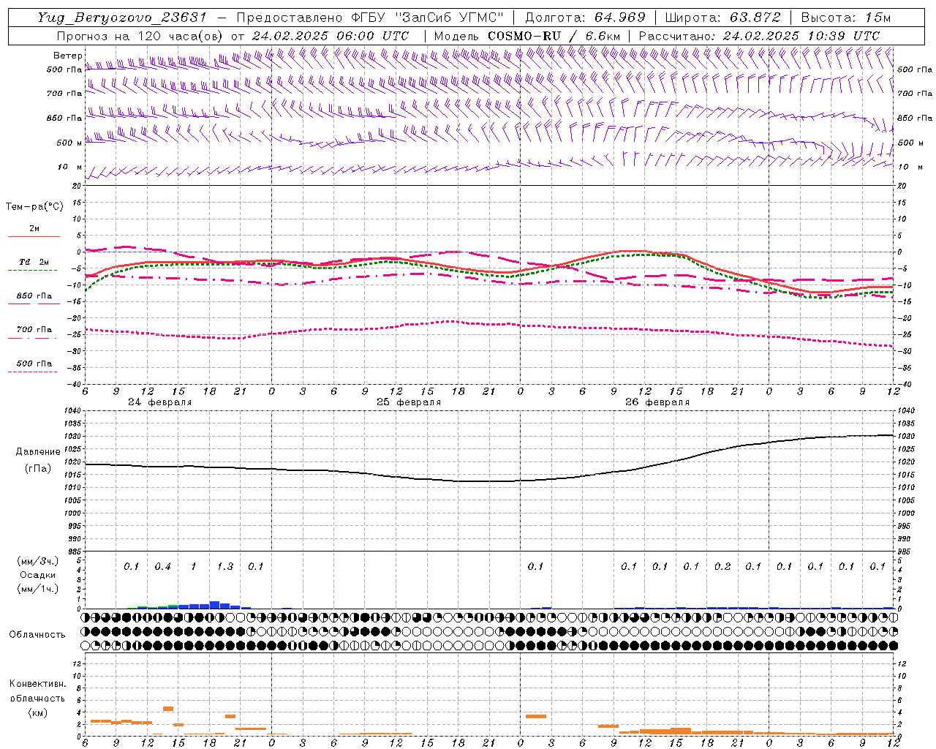
Task: Click the 26 февраля date label
Action: 657,402
